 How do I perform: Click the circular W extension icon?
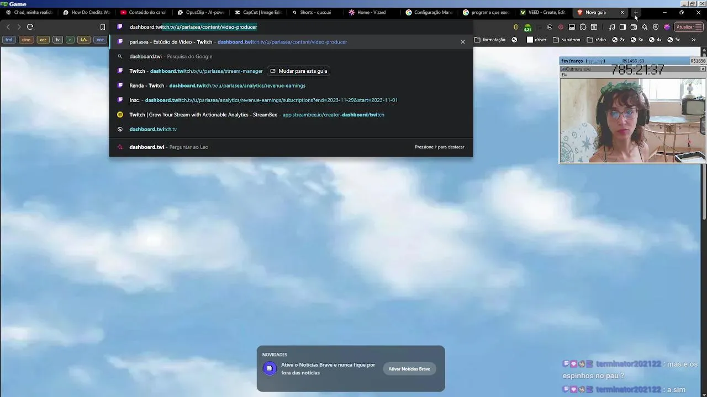click(550, 27)
